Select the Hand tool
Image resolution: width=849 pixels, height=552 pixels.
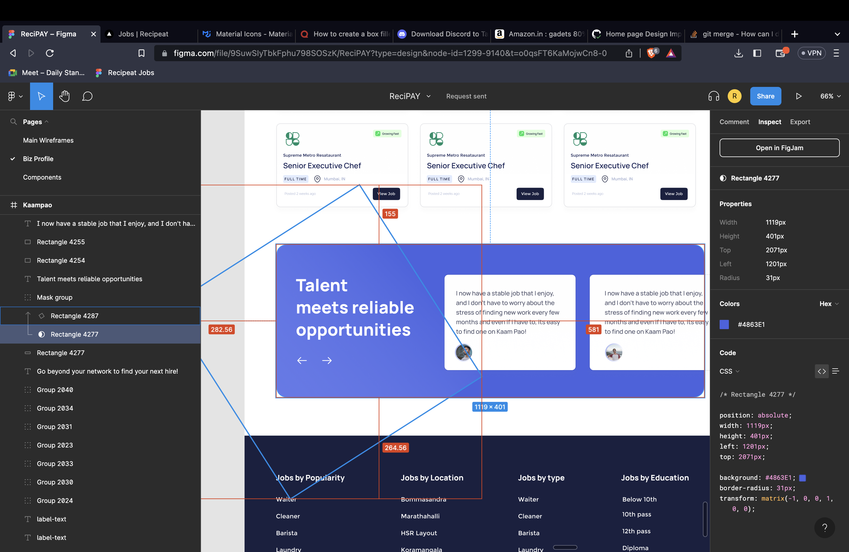(x=65, y=96)
